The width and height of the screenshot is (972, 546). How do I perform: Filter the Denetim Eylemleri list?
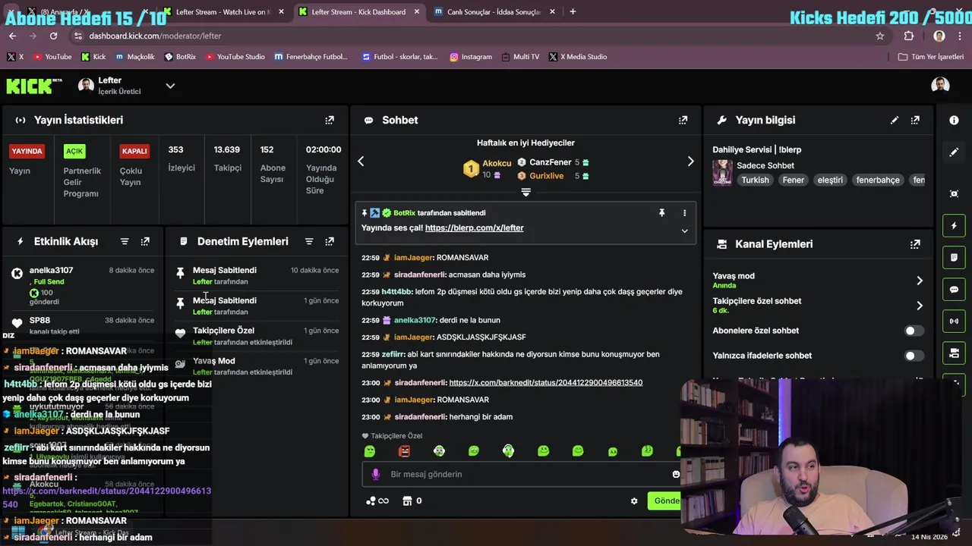309,241
